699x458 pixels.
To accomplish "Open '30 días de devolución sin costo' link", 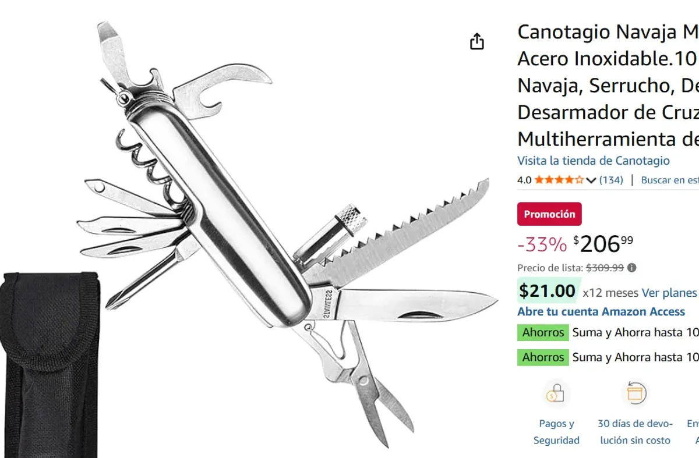I will tap(635, 432).
